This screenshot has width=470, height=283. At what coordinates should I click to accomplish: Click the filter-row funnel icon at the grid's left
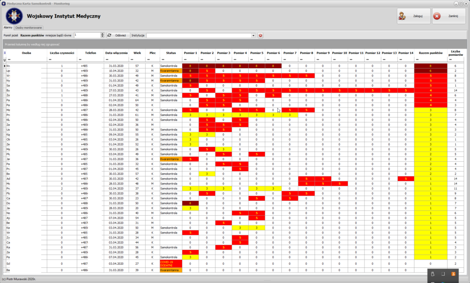tap(5, 60)
